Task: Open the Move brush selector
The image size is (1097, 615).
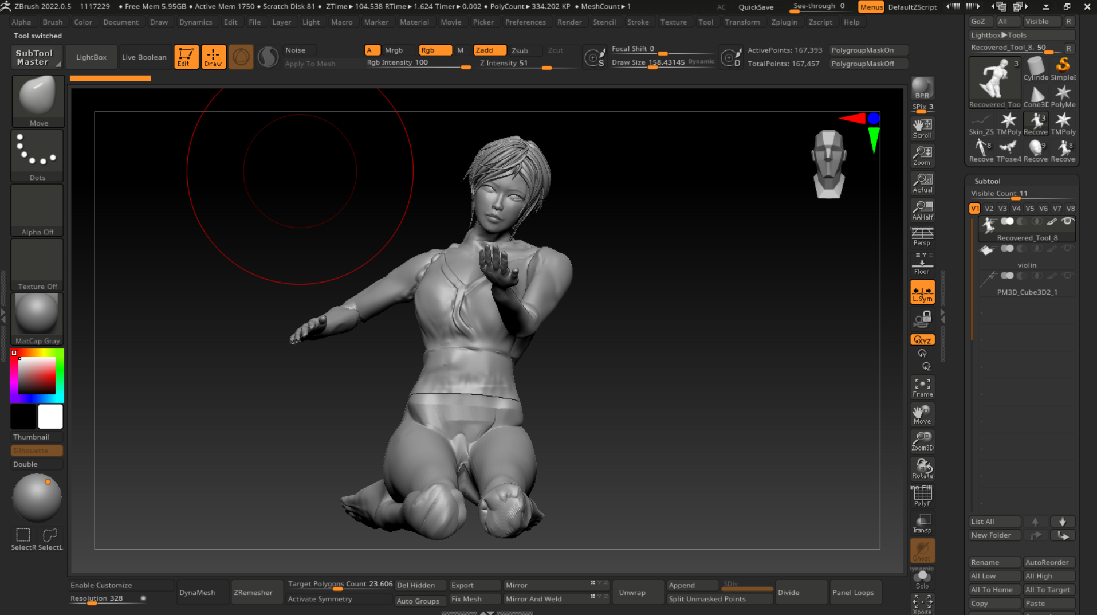Action: coord(38,101)
